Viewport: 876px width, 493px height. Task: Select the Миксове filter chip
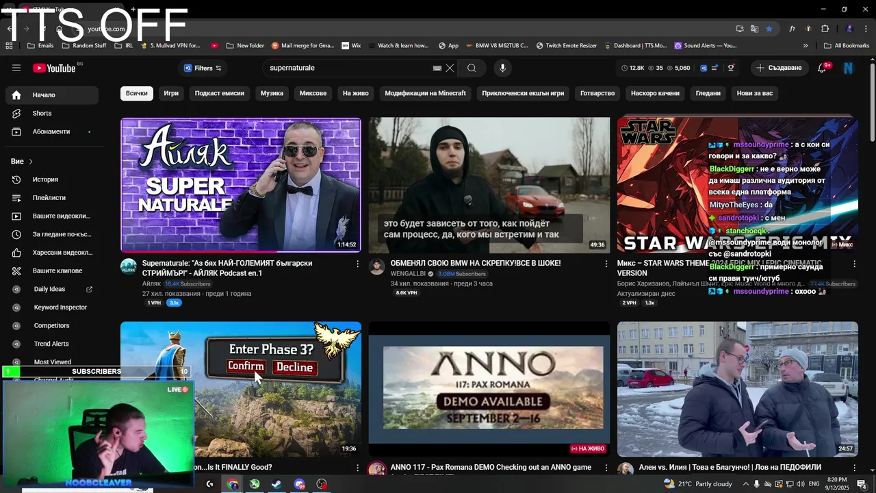tap(313, 93)
